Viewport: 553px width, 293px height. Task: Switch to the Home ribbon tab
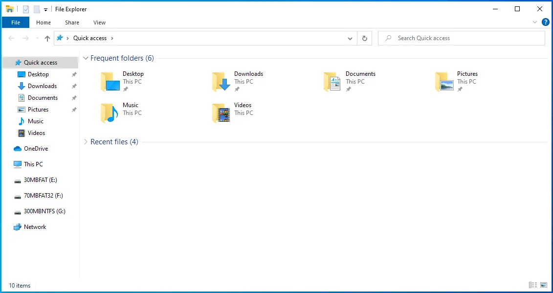[44, 22]
